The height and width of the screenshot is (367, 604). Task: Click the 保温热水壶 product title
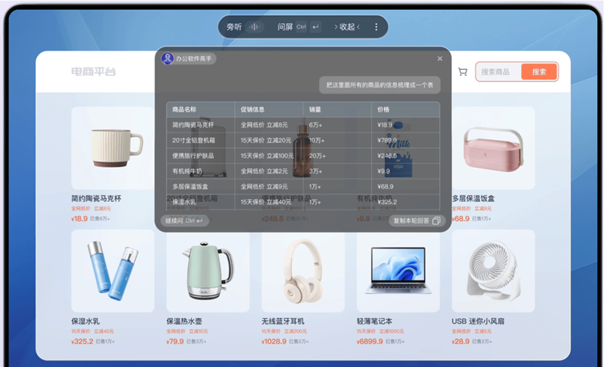[x=184, y=321]
